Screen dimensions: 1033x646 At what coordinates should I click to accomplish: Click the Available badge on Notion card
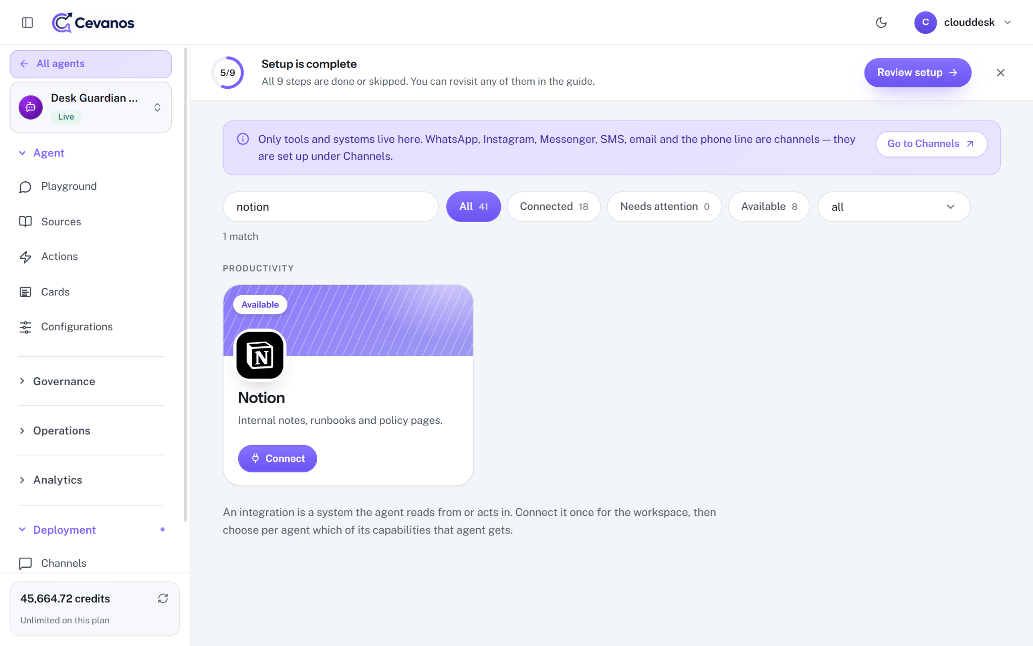point(260,305)
